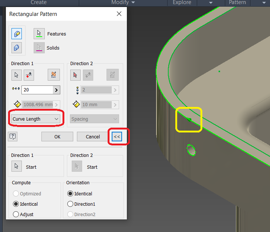This screenshot has width=270, height=232.
Task: Open the Modify panel label
Action: click(x=120, y=2)
